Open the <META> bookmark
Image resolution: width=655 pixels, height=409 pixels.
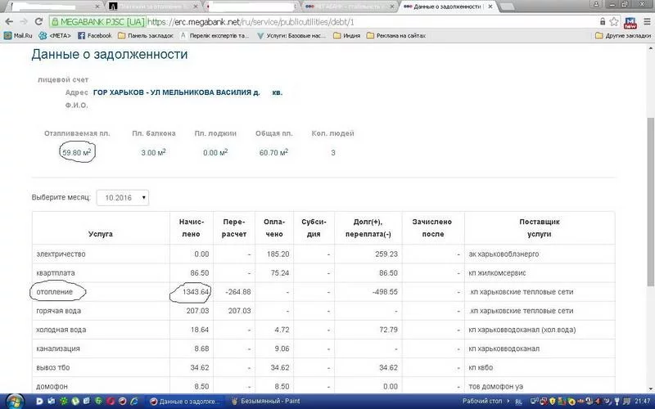56,36
